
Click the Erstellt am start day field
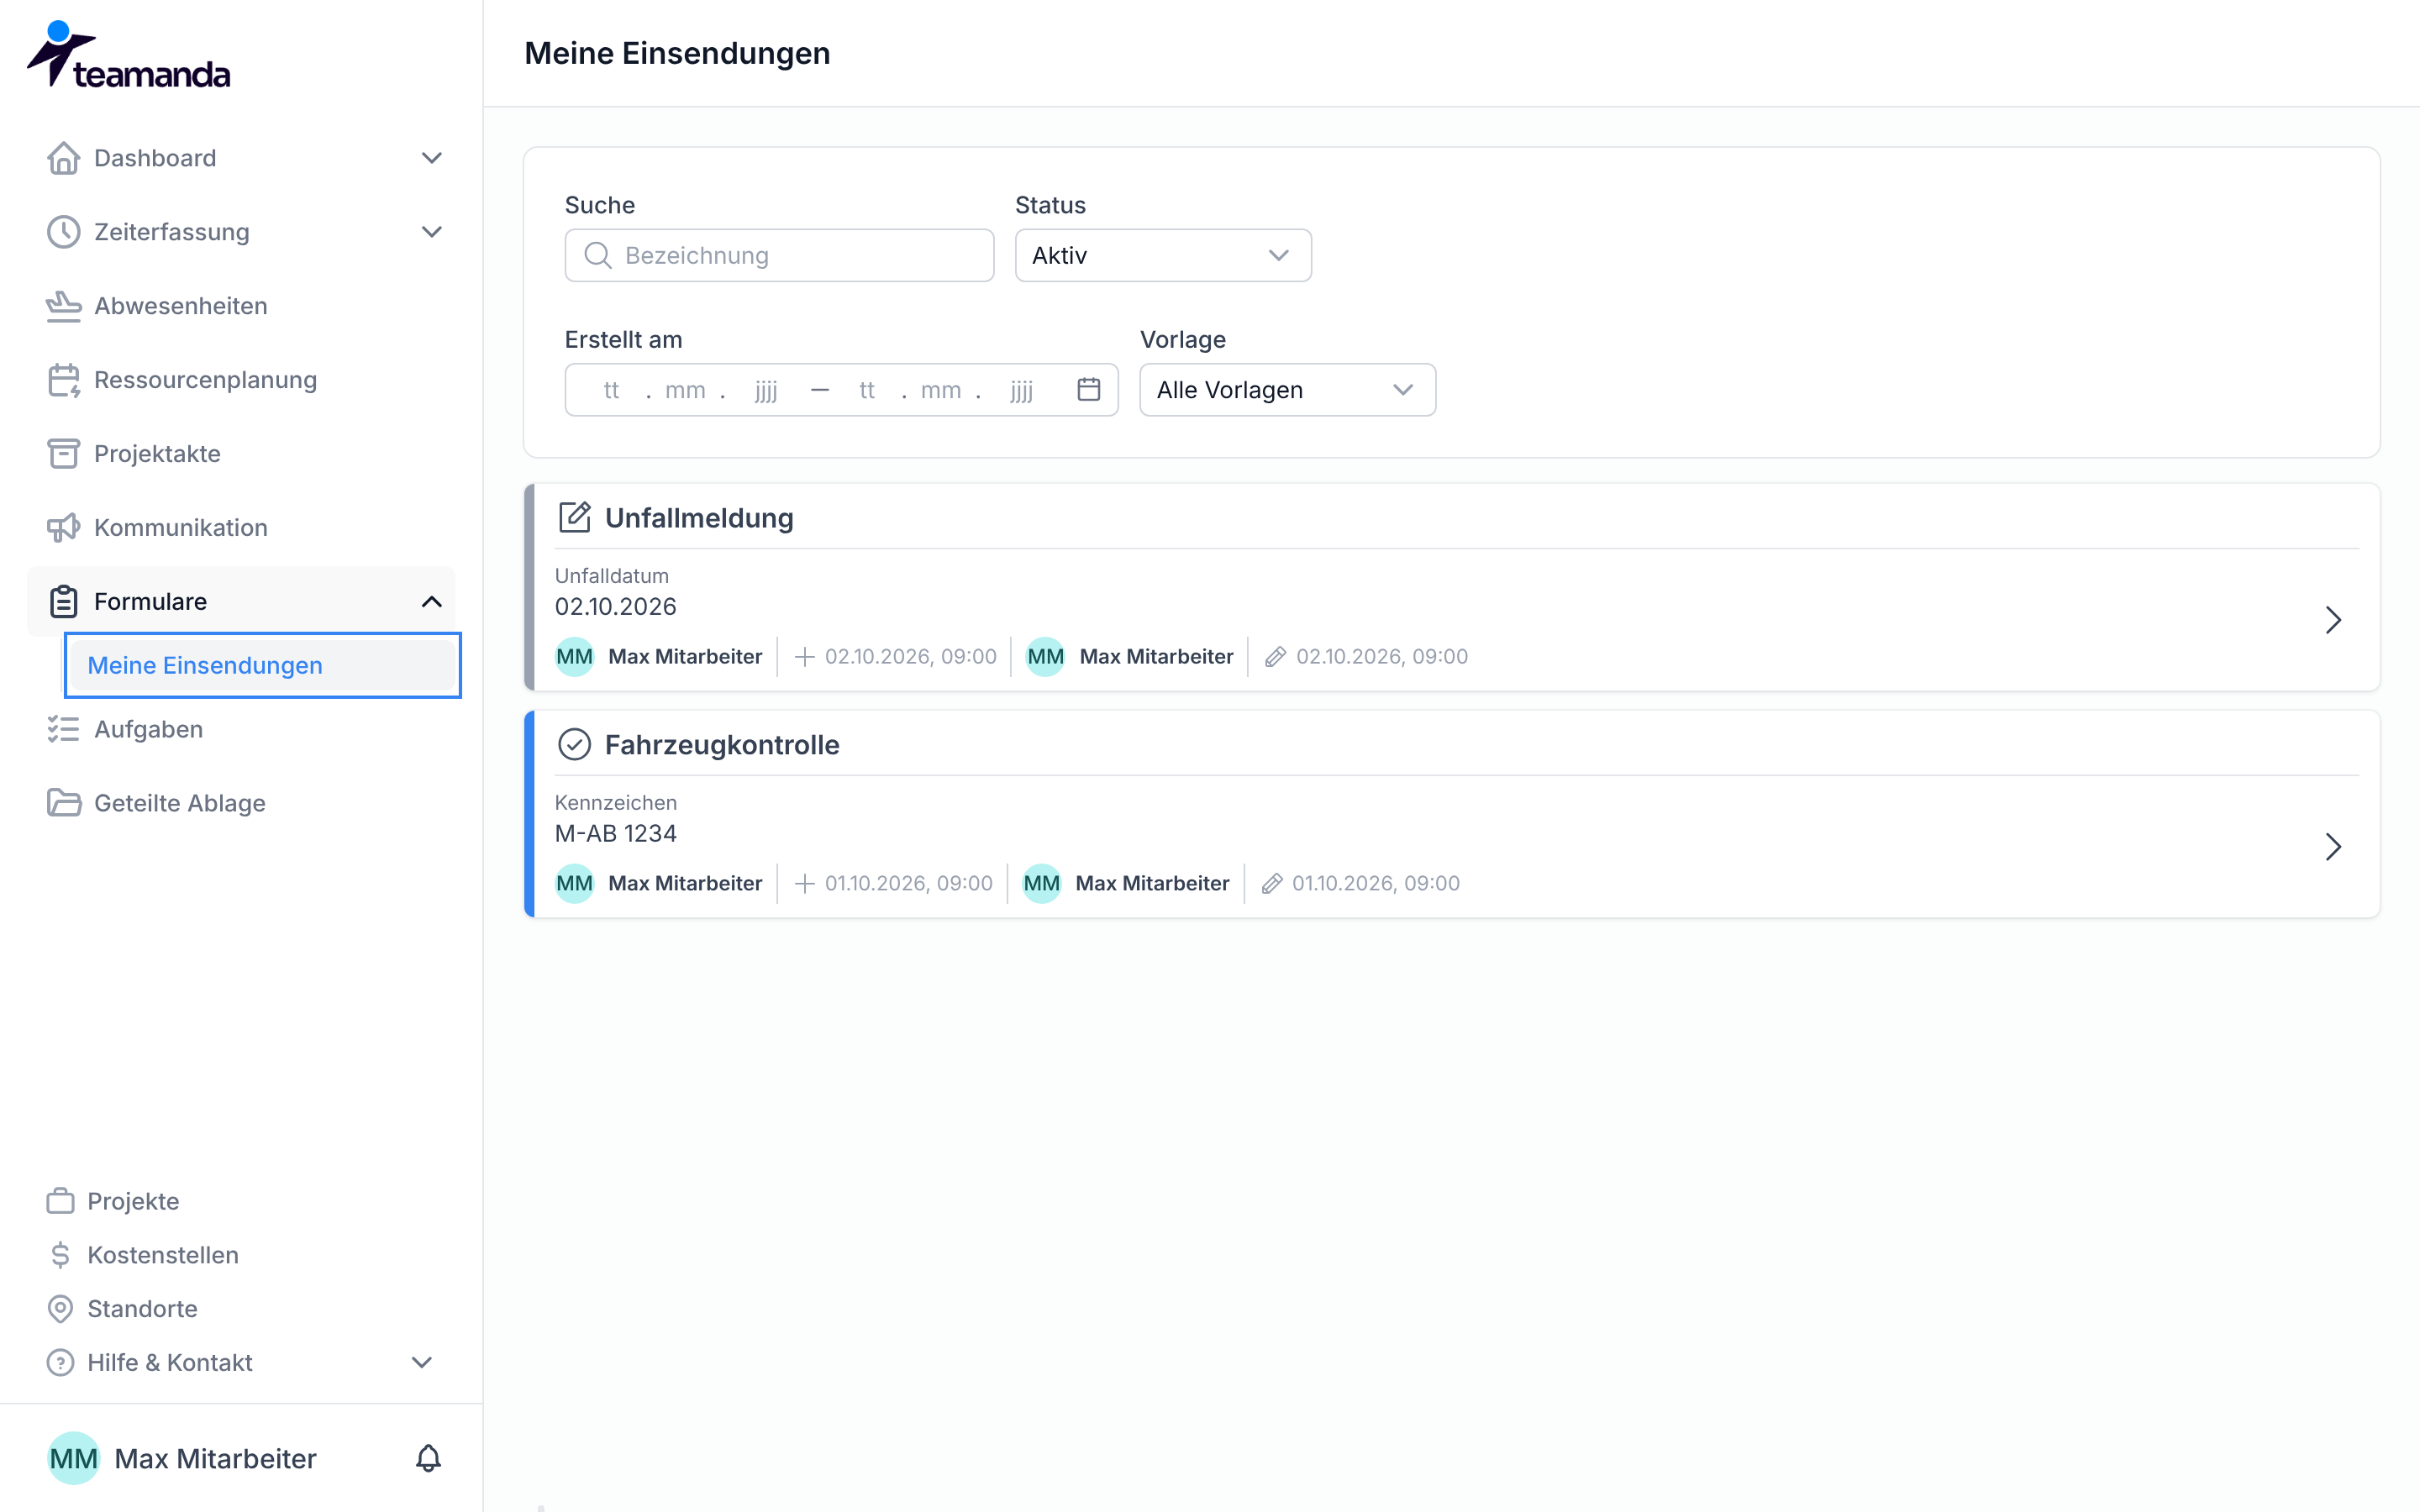[x=611, y=390]
